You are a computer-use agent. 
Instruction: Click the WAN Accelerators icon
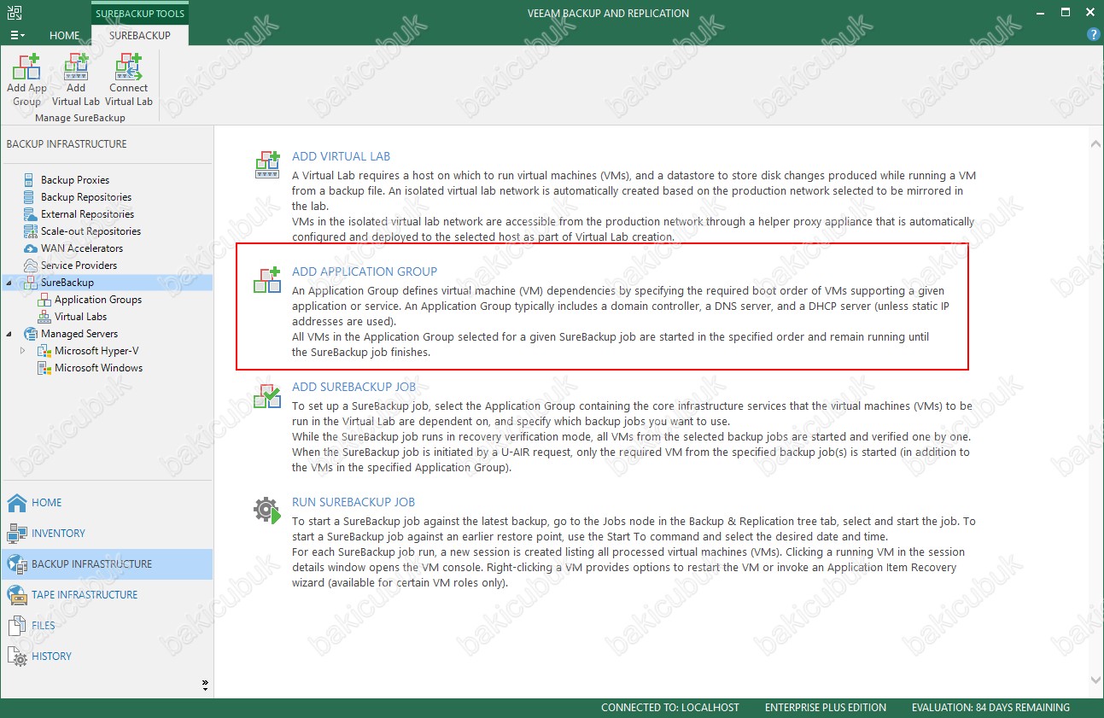(31, 248)
